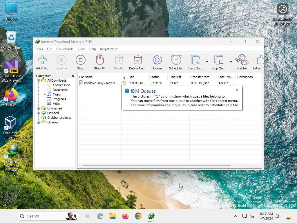Sort by the File Name column header

coord(99,77)
